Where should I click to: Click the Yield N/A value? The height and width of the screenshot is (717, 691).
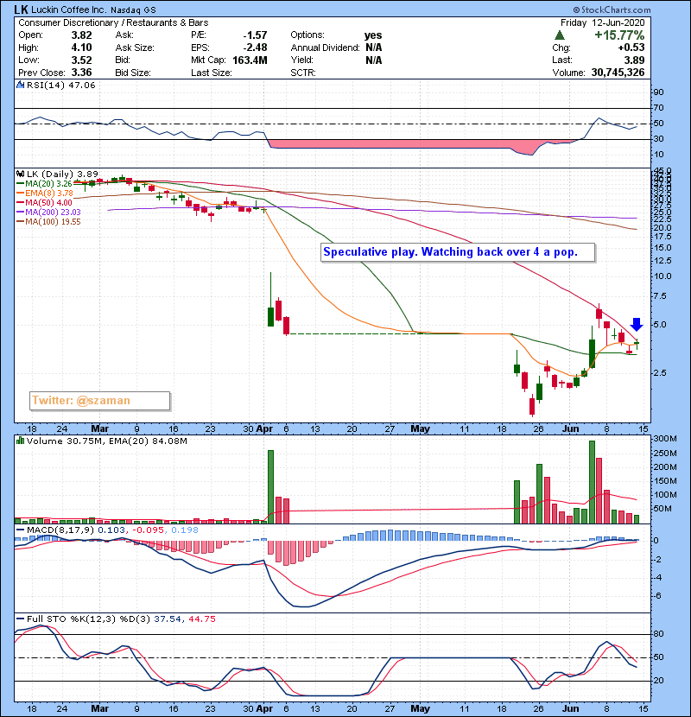pyautogui.click(x=374, y=60)
